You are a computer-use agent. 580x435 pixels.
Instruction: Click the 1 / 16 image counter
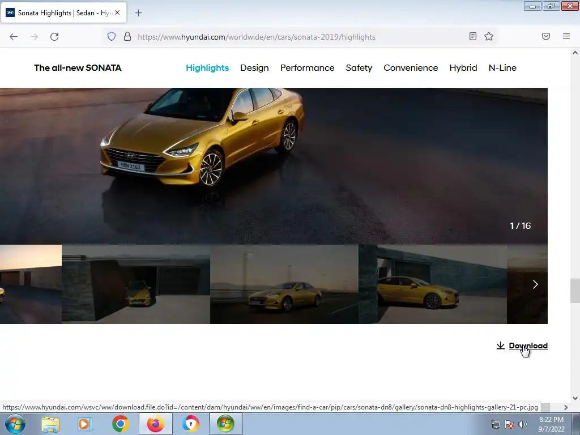(520, 225)
